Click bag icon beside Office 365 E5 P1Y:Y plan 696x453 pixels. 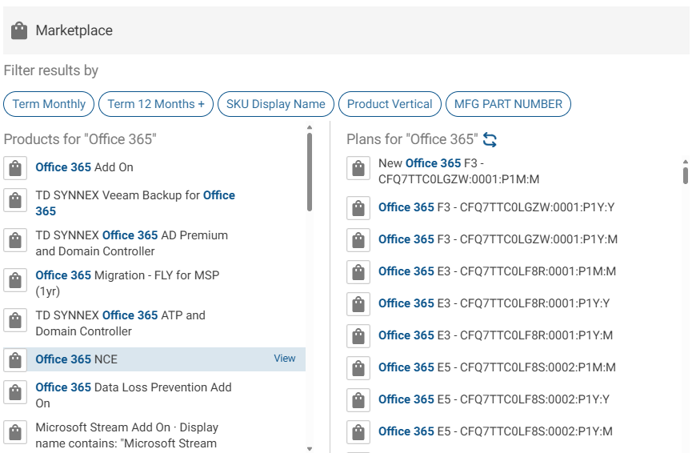(x=358, y=399)
